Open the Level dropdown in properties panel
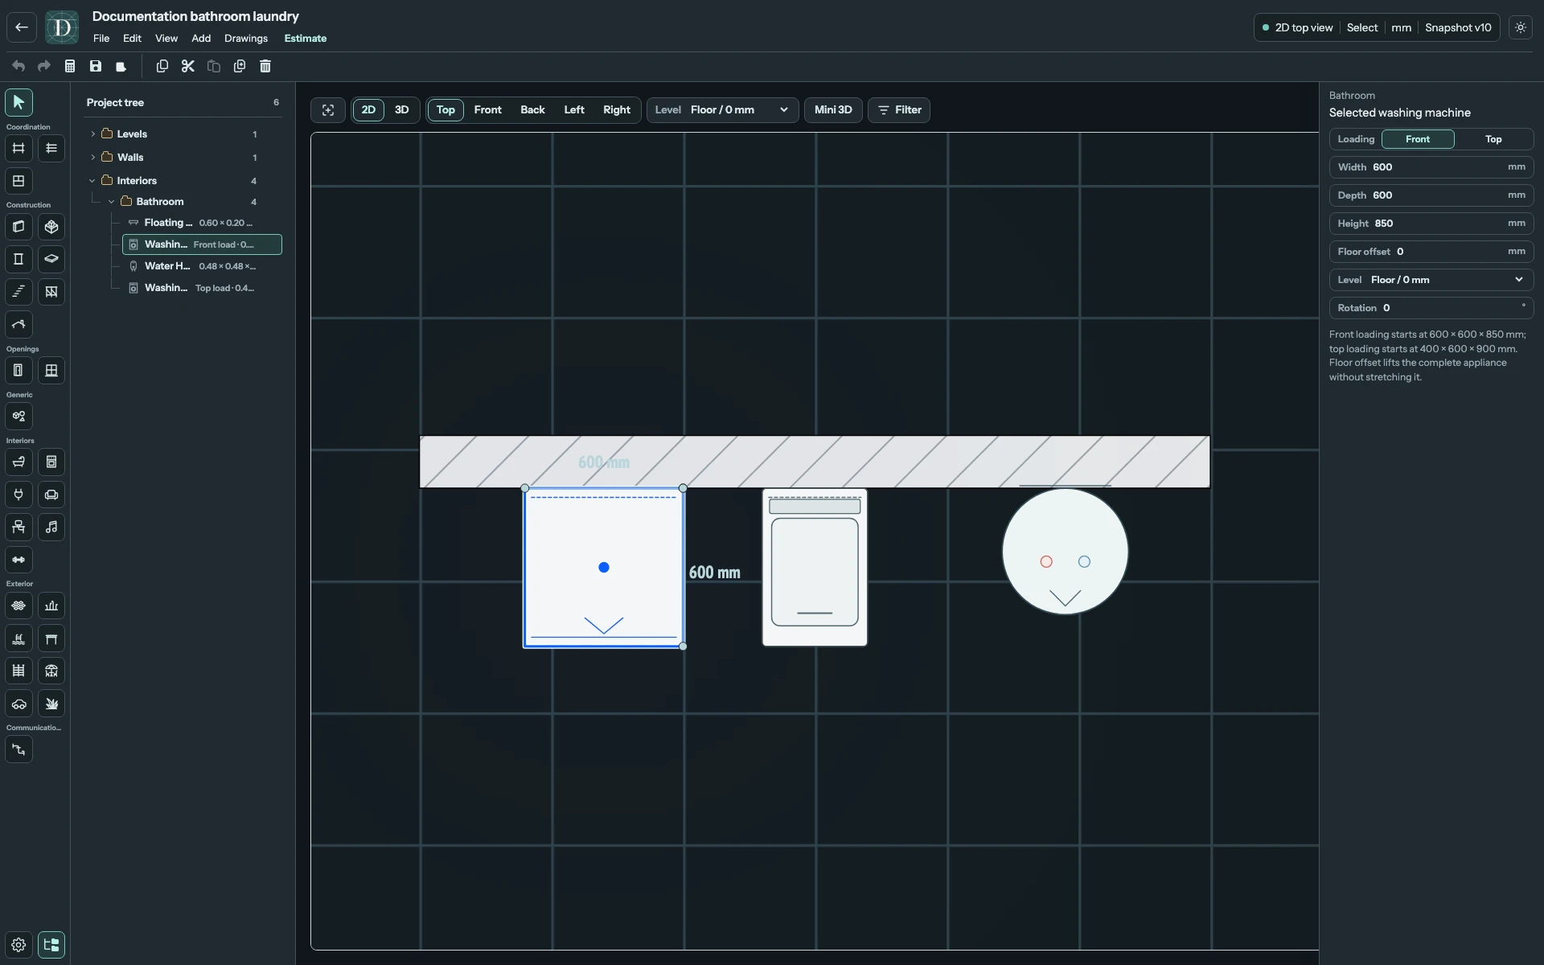The height and width of the screenshot is (965, 1544). click(x=1431, y=280)
